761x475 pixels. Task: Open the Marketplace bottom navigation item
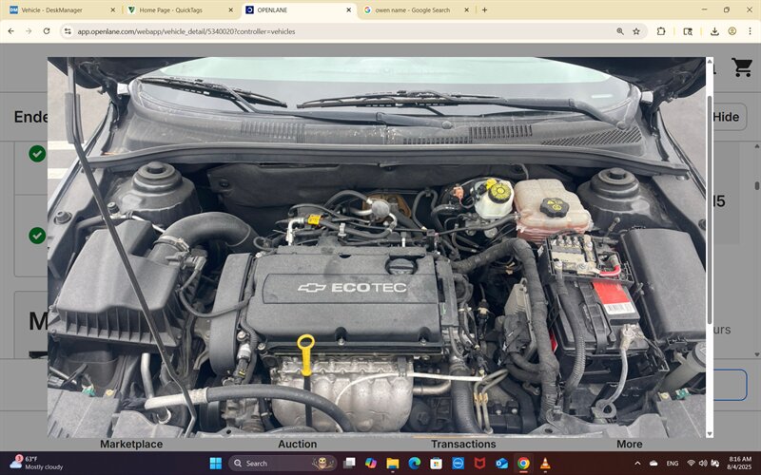131,444
